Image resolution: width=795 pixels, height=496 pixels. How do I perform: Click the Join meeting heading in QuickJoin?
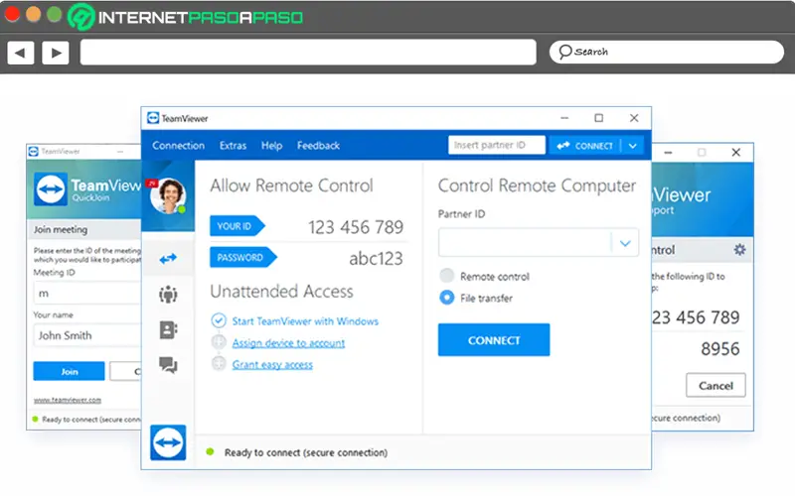[x=61, y=229]
